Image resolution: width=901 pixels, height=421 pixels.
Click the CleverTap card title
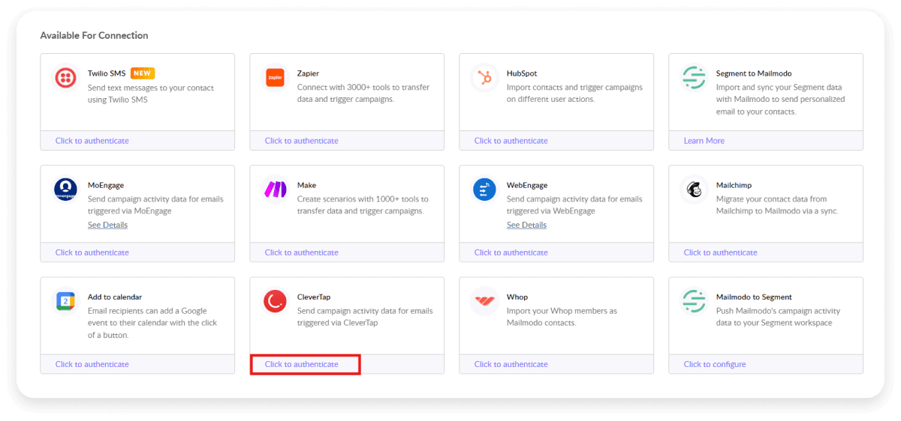314,297
